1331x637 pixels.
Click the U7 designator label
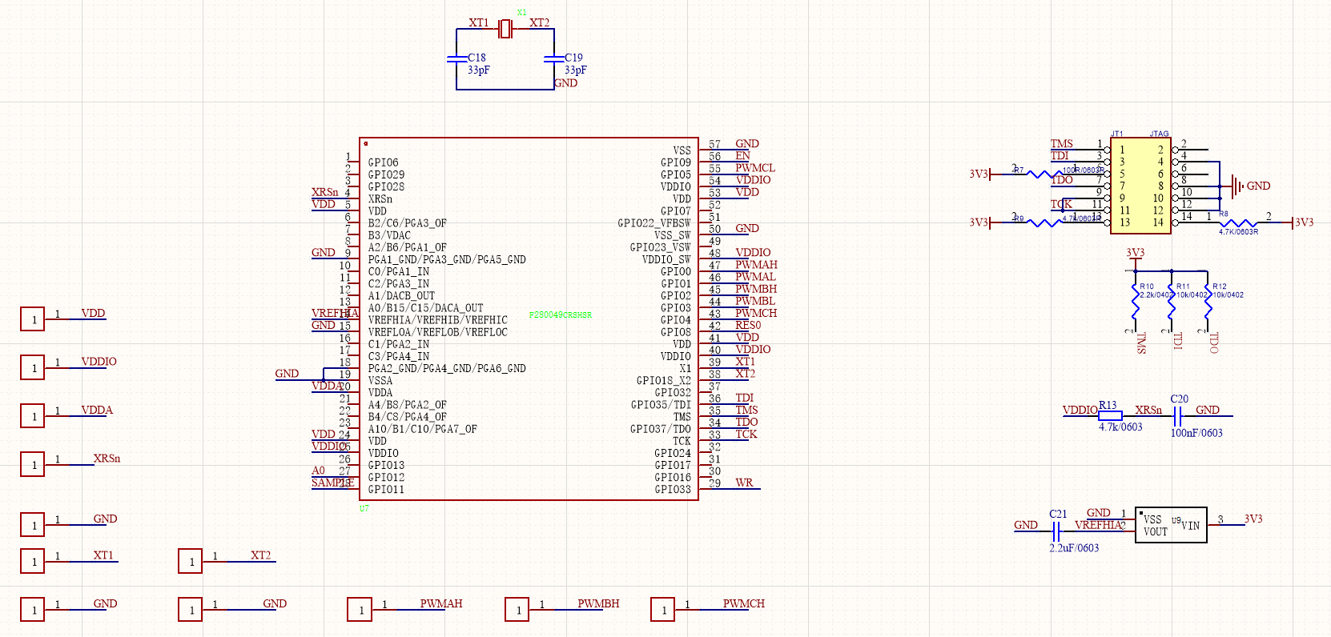364,509
